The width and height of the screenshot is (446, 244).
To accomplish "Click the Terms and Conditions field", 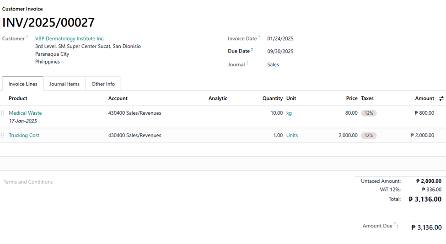I will pyautogui.click(x=28, y=182).
